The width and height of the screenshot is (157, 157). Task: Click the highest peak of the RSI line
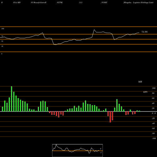point(94,30)
